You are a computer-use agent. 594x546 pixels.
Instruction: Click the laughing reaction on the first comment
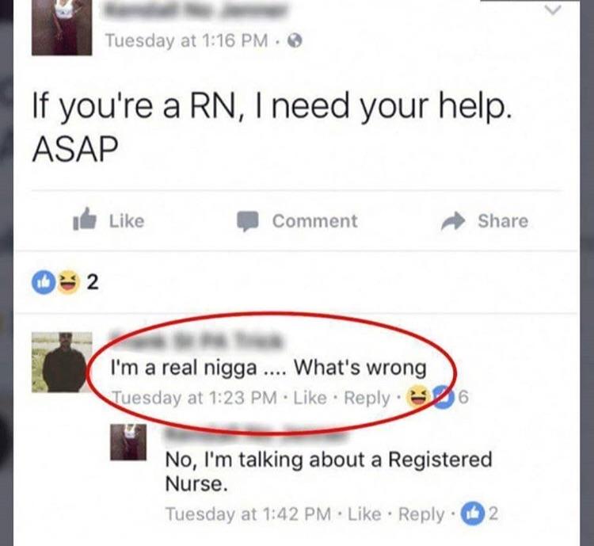click(418, 397)
